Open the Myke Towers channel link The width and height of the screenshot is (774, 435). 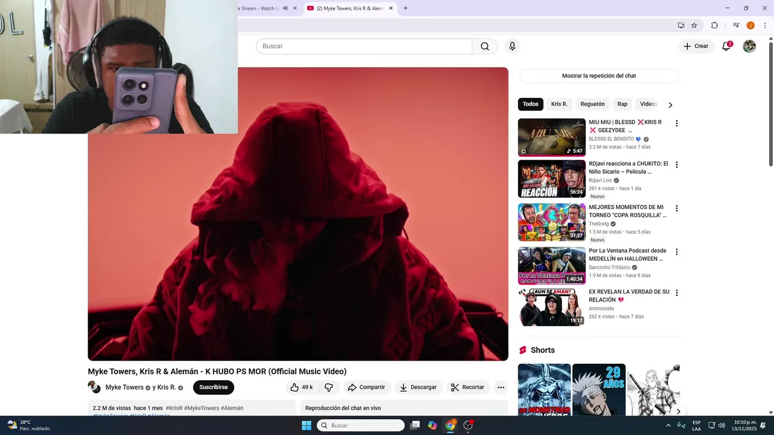(125, 387)
